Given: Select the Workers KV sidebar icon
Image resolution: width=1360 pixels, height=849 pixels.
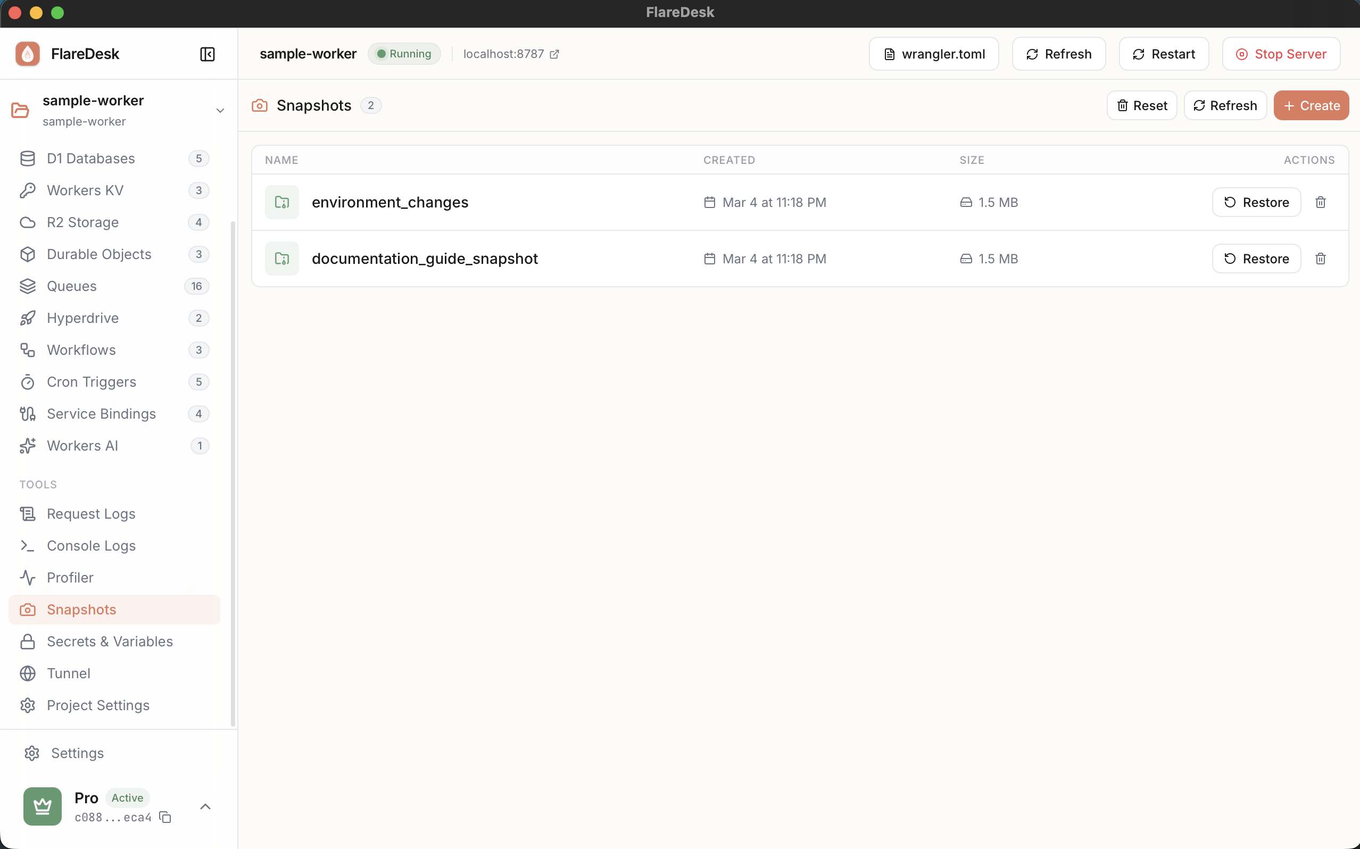Looking at the screenshot, I should (28, 190).
